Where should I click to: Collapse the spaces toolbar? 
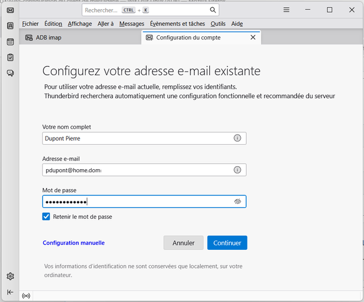coord(10,292)
